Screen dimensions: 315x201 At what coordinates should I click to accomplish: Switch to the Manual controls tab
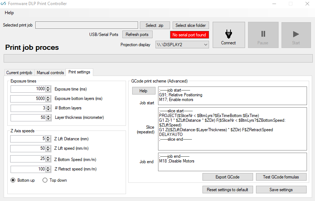[x=50, y=73]
